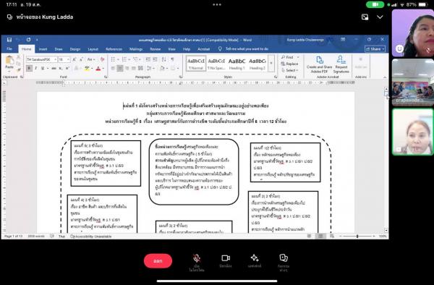
Task: Click the share screen icon in call controls
Action: tap(284, 258)
